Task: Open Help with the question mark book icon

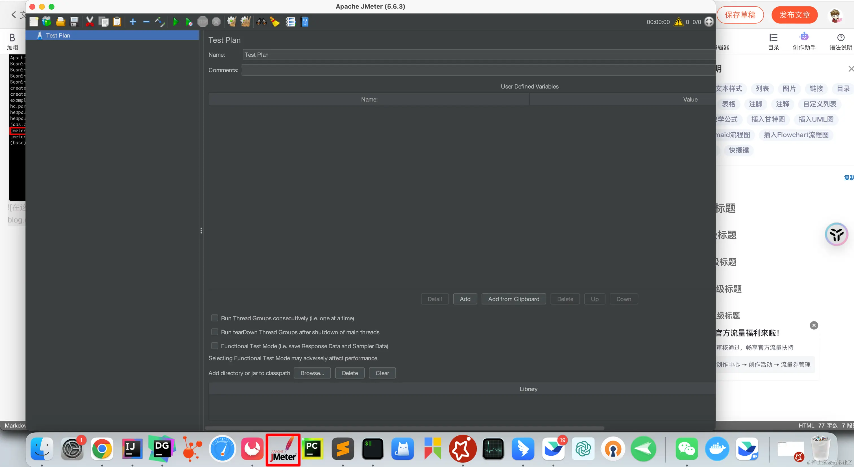Action: 305,22
